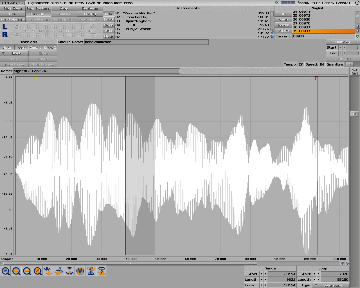Viewport: 360px width, 288px height.
Task: Toggle the Cmd. 2 edit filter
Action: point(50,48)
